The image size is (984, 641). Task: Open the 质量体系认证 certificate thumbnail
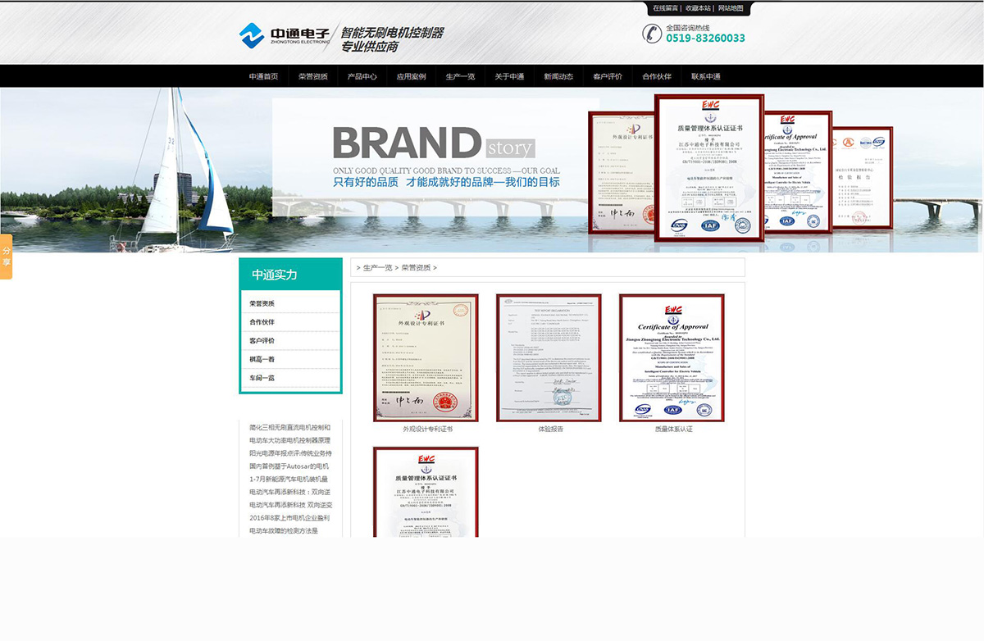coord(672,357)
